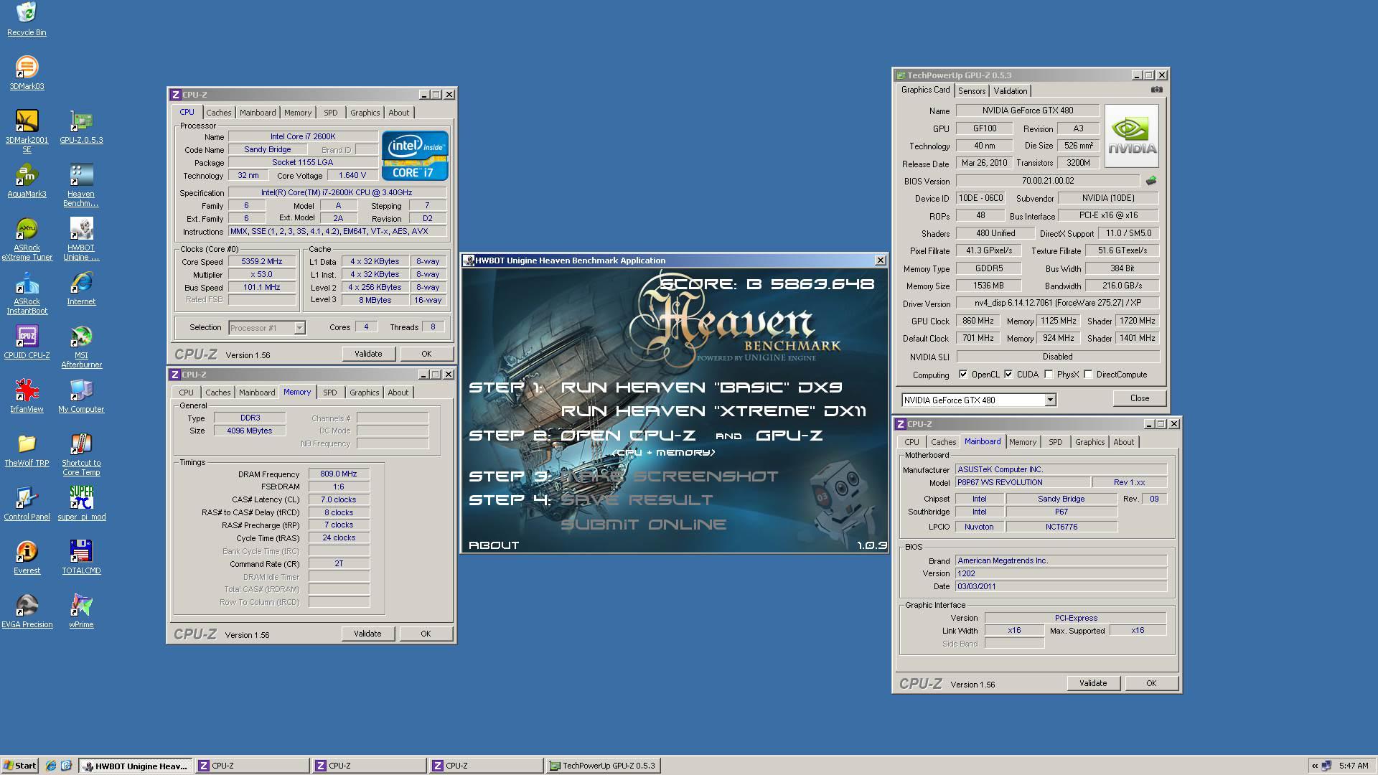Click Internet Explorer quick launch icon

click(51, 766)
